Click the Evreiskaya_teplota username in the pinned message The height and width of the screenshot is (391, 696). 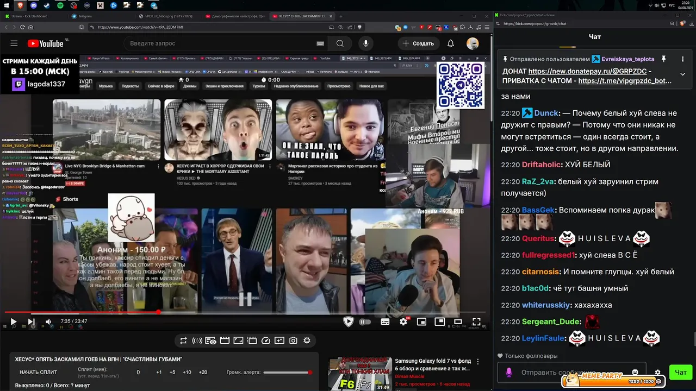click(628, 59)
